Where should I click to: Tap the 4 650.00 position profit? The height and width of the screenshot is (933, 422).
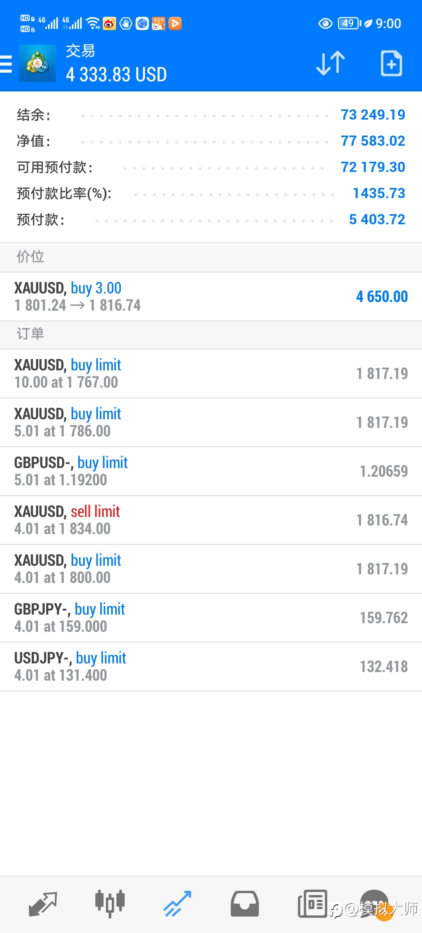pyautogui.click(x=382, y=297)
